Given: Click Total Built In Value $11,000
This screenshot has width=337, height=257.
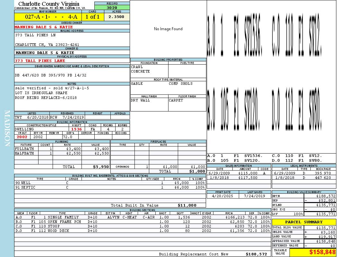Looking at the screenshot, I should [187, 206].
